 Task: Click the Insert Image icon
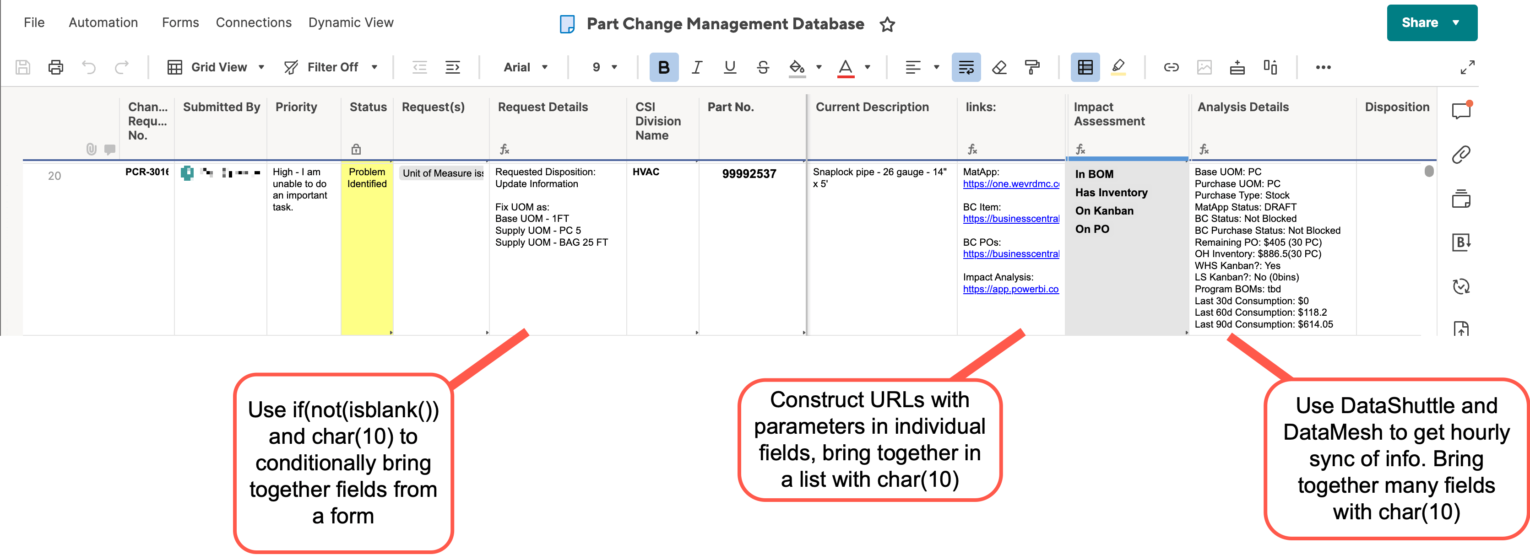tap(1204, 67)
